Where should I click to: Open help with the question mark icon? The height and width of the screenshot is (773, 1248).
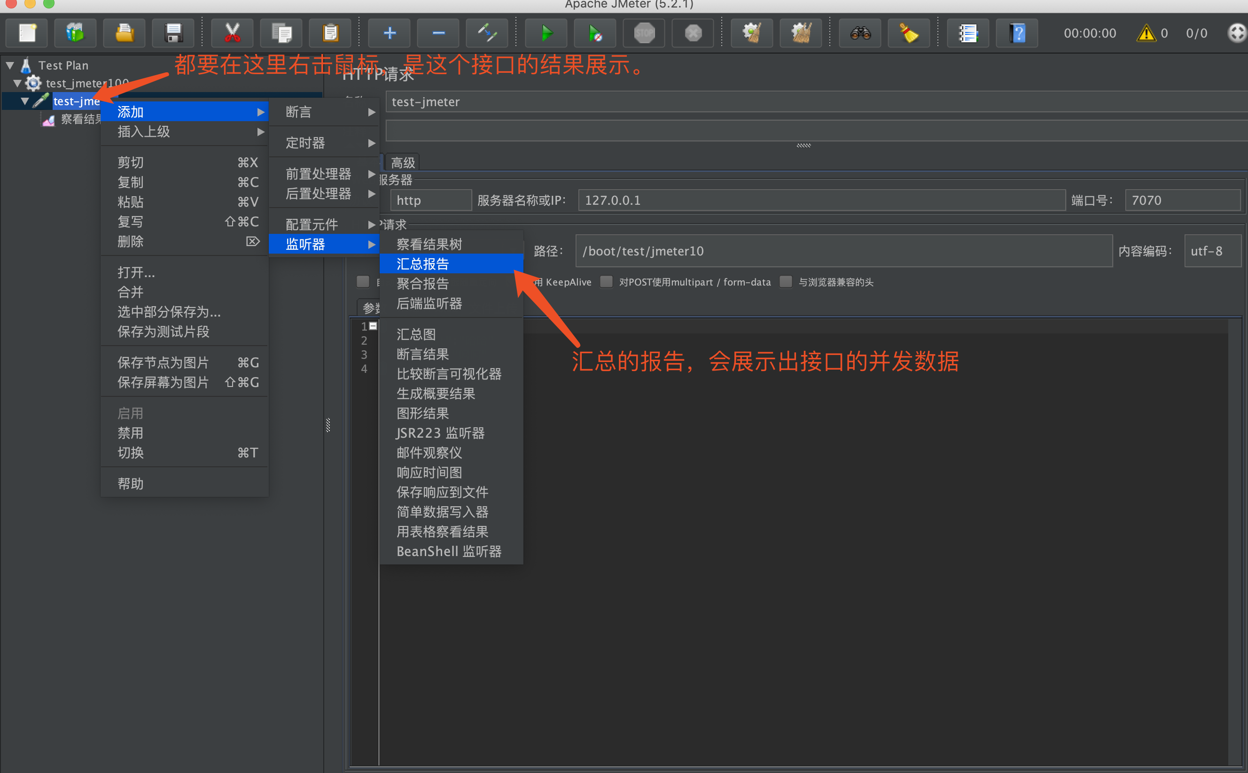pyautogui.click(x=1017, y=33)
